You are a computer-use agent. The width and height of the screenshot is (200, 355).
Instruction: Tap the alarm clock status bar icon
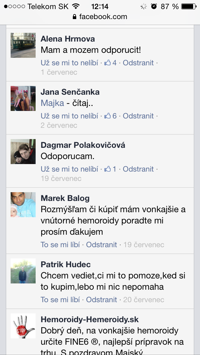click(x=154, y=6)
